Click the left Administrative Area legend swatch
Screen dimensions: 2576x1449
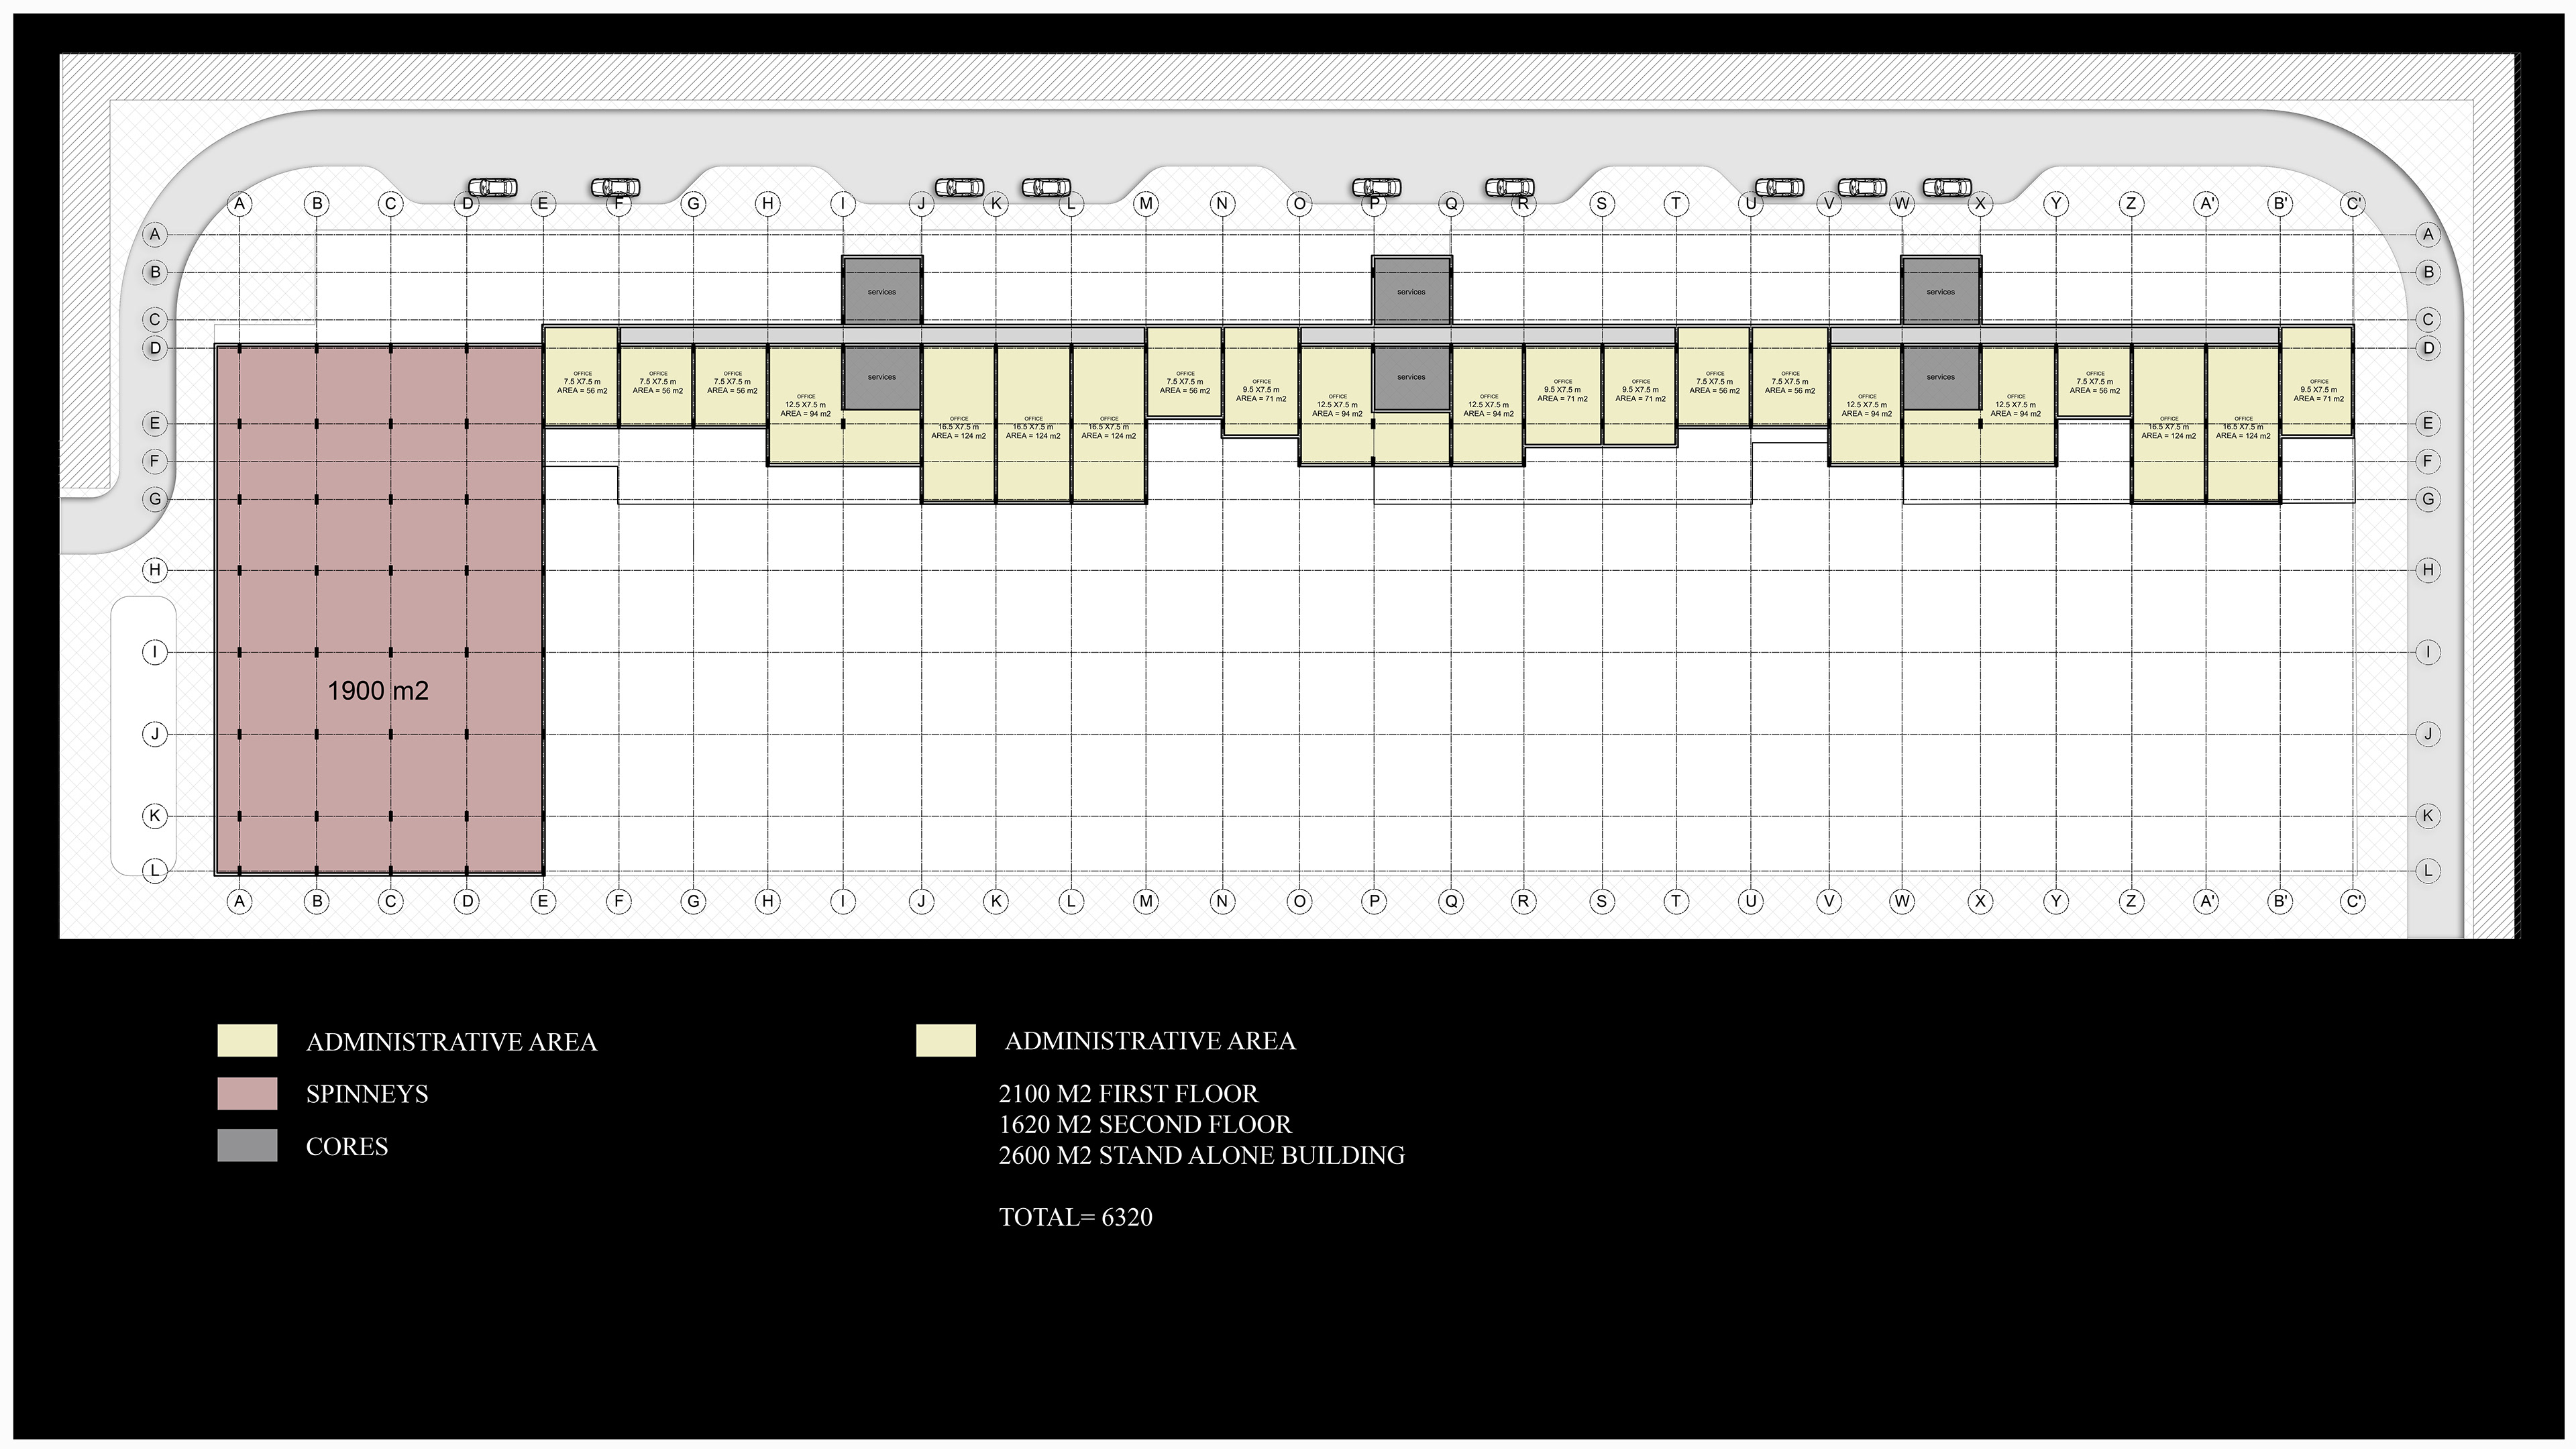(247, 1041)
